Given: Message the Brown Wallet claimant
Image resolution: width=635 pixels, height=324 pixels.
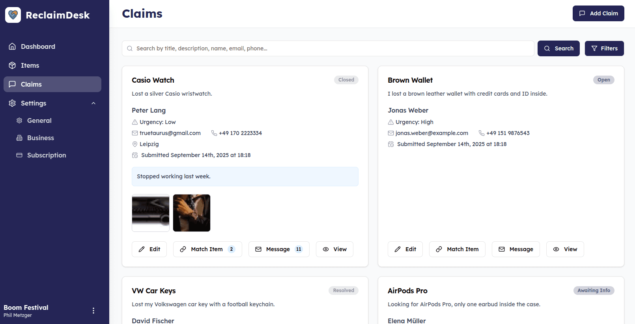Looking at the screenshot, I should coord(515,249).
